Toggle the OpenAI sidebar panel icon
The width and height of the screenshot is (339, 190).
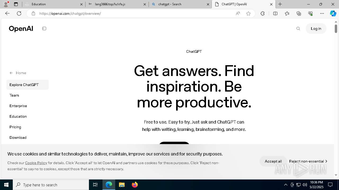[44, 28]
